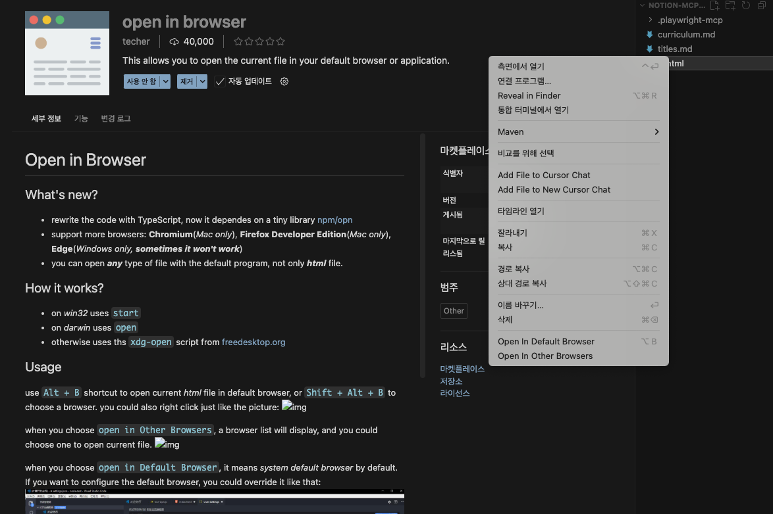Click the open in Other Browsers code text
This screenshot has height=514, width=773.
[155, 430]
